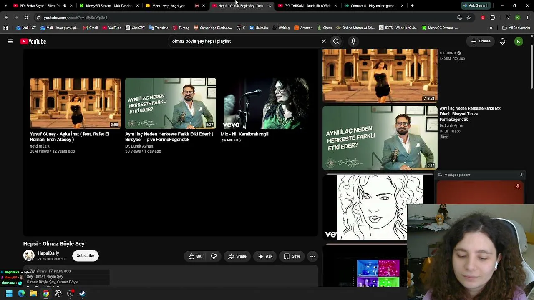Open sidebar Aşka İnat video thumbnail
The image size is (534, 300).
[380, 75]
